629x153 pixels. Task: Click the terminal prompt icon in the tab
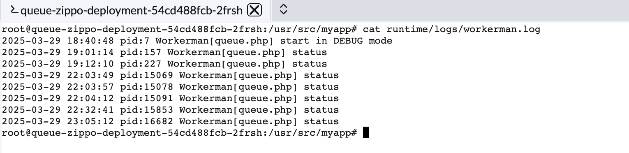point(14,10)
